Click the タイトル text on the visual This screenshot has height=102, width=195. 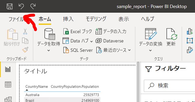click(36, 71)
